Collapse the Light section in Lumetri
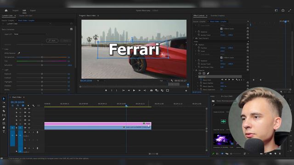294x165 pixels. click(3, 70)
